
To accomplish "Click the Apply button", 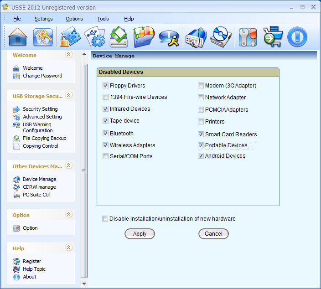I will pyautogui.click(x=140, y=234).
